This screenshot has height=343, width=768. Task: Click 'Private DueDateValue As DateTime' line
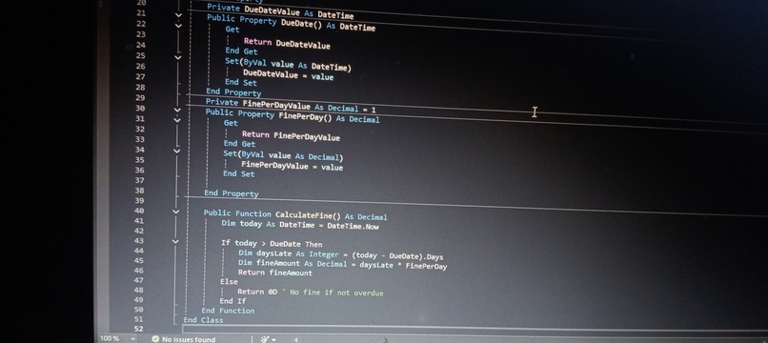[280, 11]
